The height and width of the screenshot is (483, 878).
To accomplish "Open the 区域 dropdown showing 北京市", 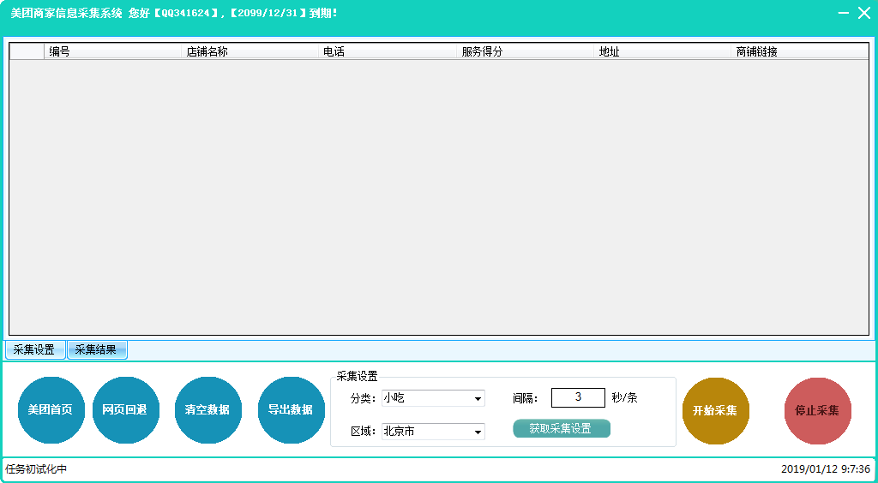I will tap(433, 432).
